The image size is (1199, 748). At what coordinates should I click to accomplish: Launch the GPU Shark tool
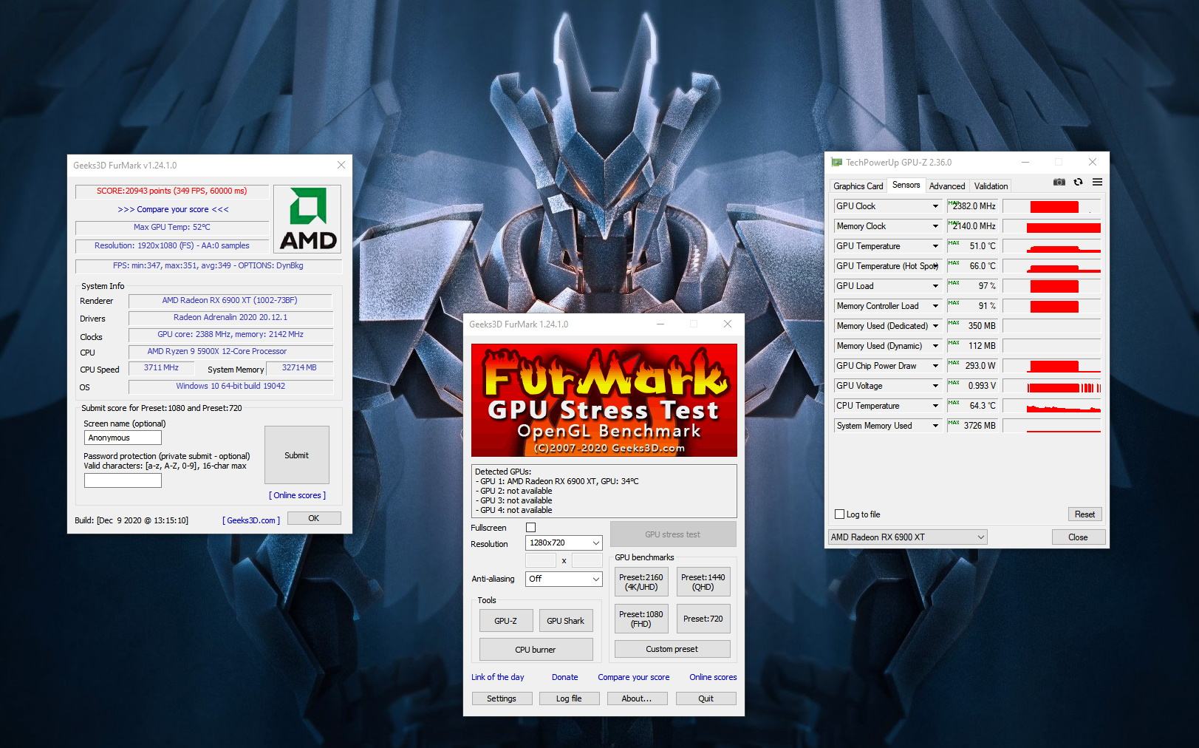coord(565,621)
